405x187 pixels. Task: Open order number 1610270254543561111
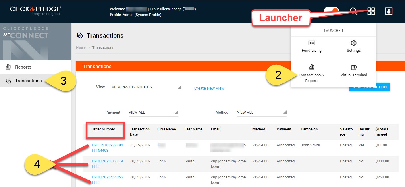pyautogui.click(x=107, y=180)
